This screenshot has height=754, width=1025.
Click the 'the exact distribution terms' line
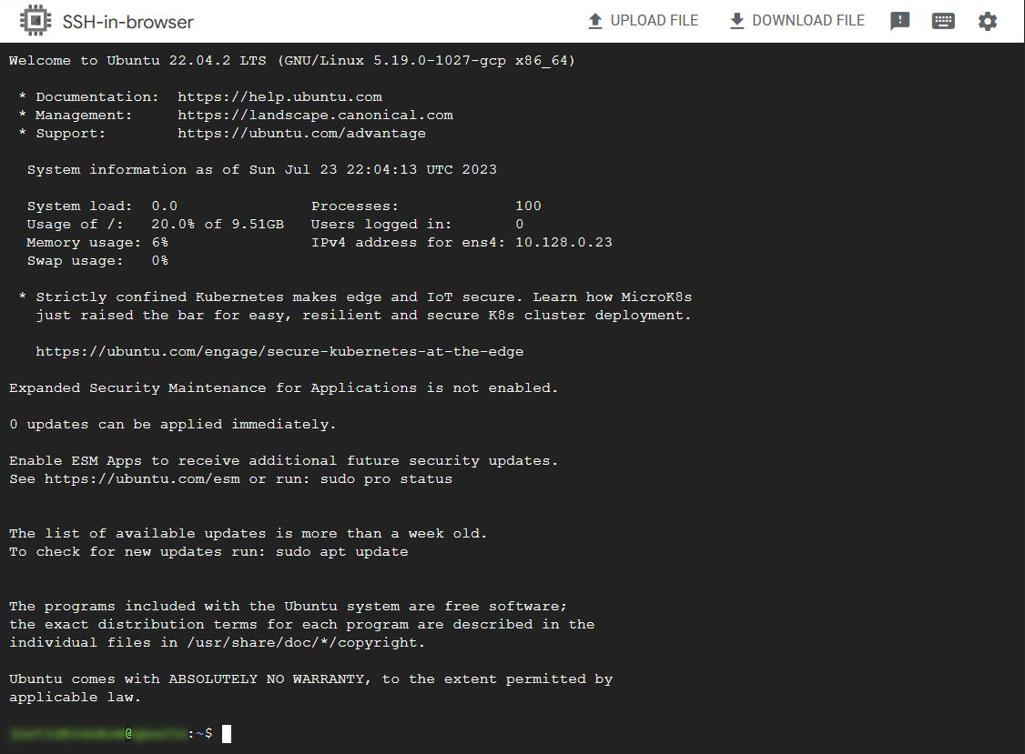302,625
